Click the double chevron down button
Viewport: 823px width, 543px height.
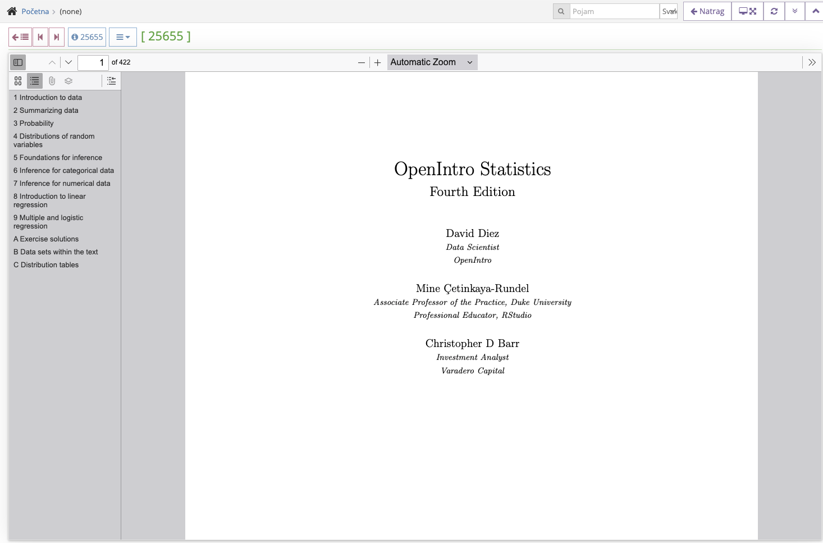pyautogui.click(x=795, y=11)
